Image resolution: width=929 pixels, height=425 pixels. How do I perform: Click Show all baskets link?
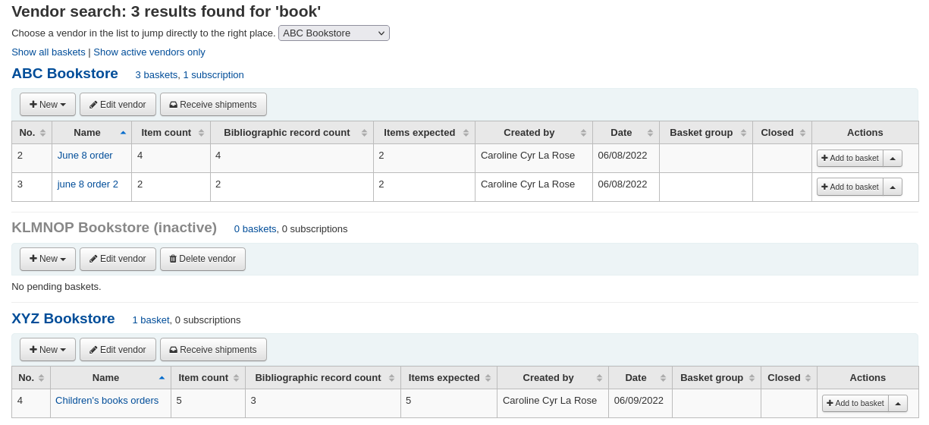(49, 52)
